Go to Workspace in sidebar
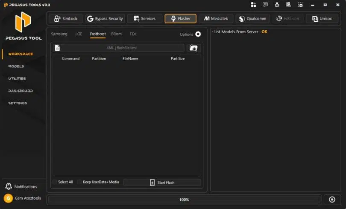346x209 pixels. coord(21,54)
